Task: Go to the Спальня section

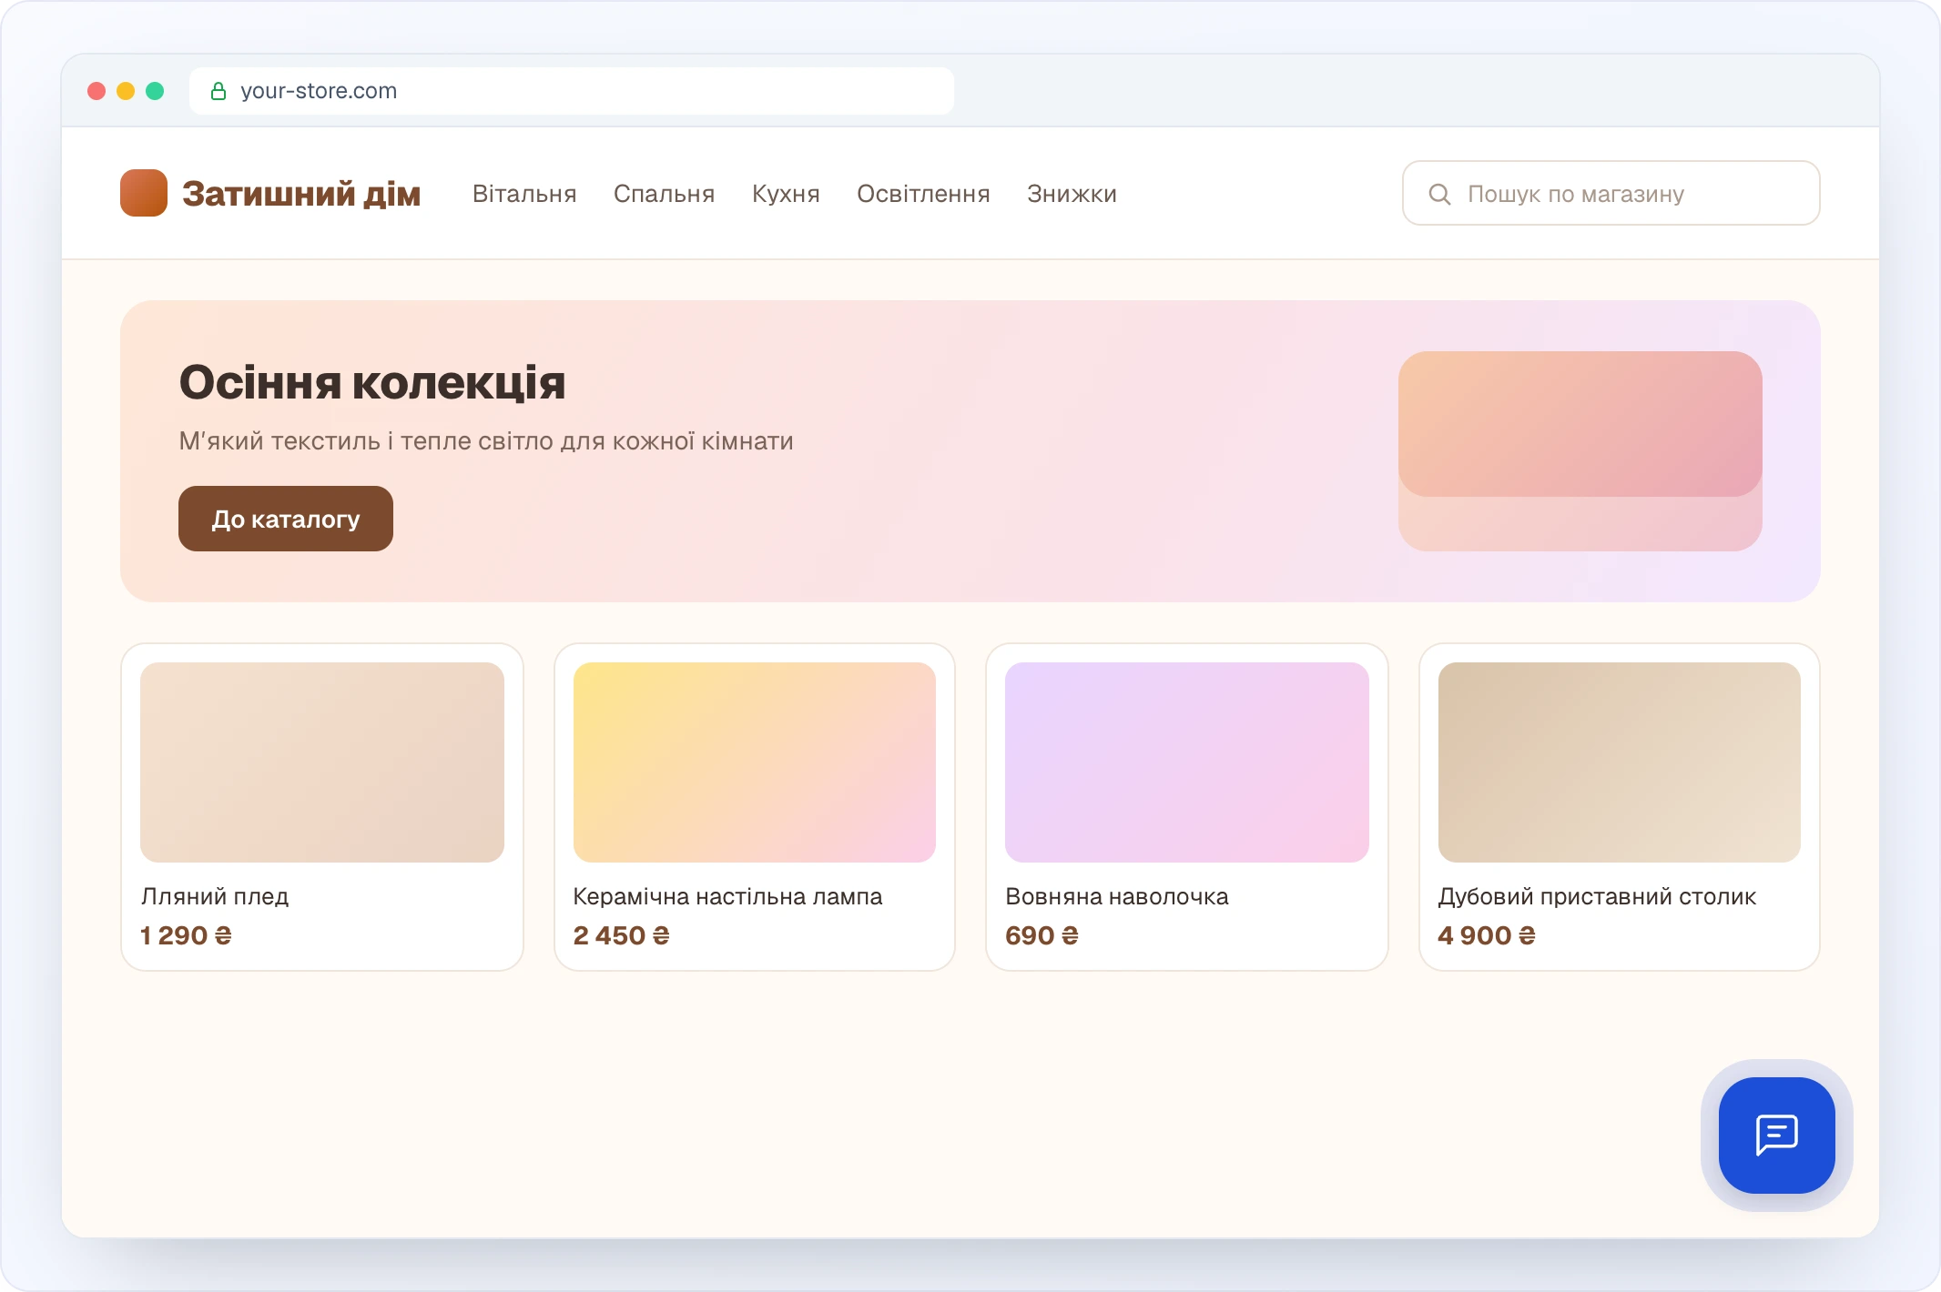Action: (664, 194)
